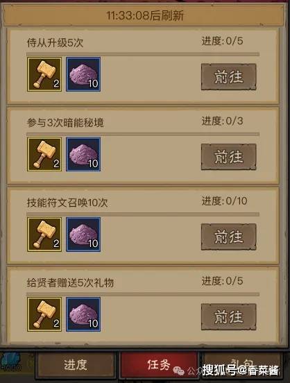Select the 任务 tab

click(159, 365)
